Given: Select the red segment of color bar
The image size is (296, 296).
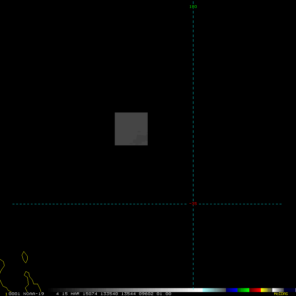Looking at the screenshot, I should click(255, 290).
